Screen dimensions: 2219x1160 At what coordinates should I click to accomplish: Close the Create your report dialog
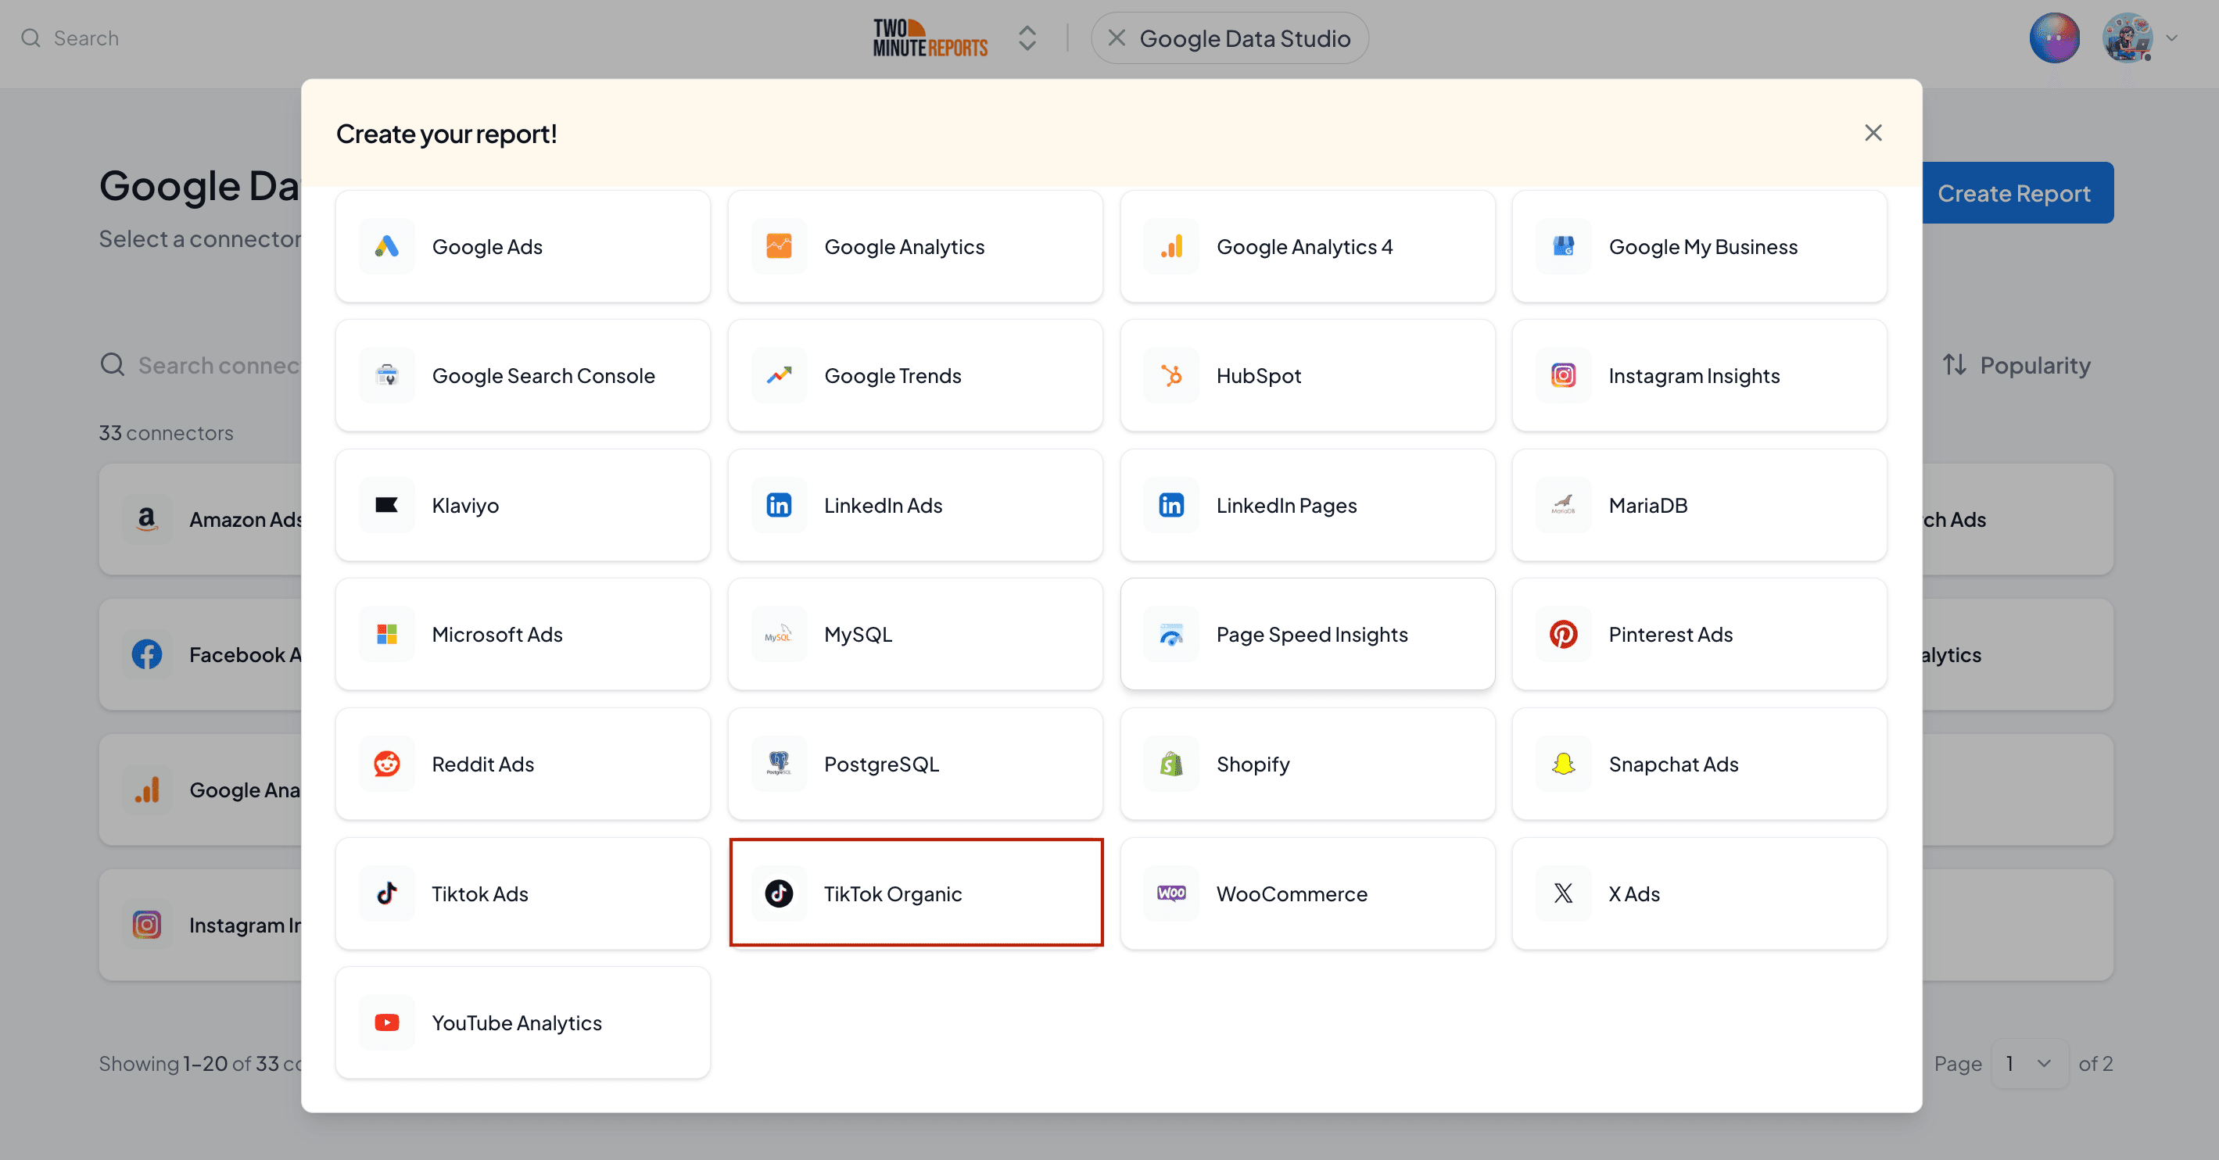[x=1873, y=133]
